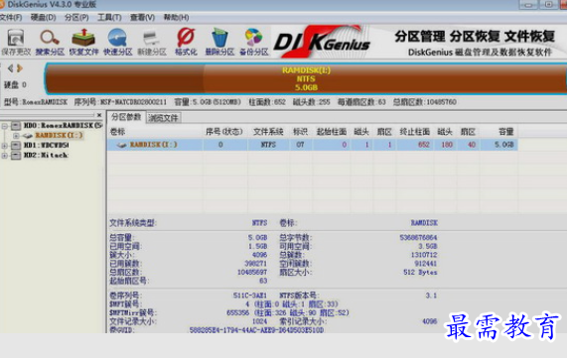Viewport: 567px width, 358px height.
Task: Switch to Partition Parameters (分区参数) tab
Action: tap(126, 117)
